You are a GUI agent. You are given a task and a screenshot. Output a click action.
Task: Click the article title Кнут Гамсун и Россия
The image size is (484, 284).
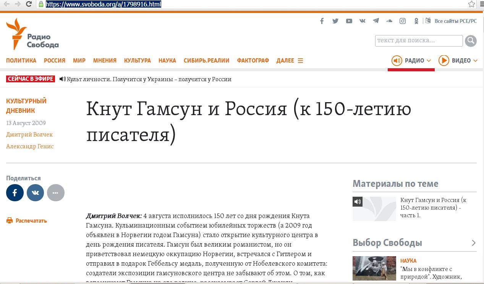249,122
